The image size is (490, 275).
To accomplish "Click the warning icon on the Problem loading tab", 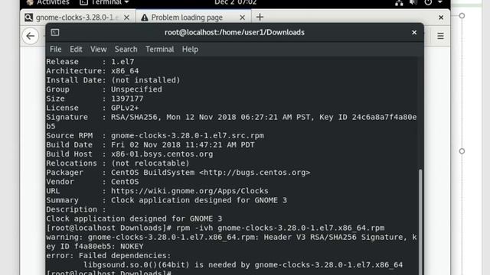I will pos(145,18).
